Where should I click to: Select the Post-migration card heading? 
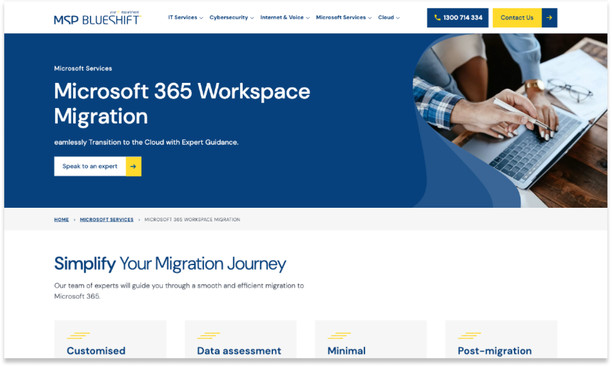pyautogui.click(x=494, y=351)
